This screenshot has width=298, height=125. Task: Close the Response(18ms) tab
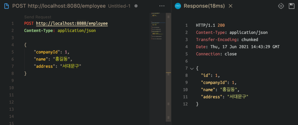pyautogui.click(x=230, y=6)
